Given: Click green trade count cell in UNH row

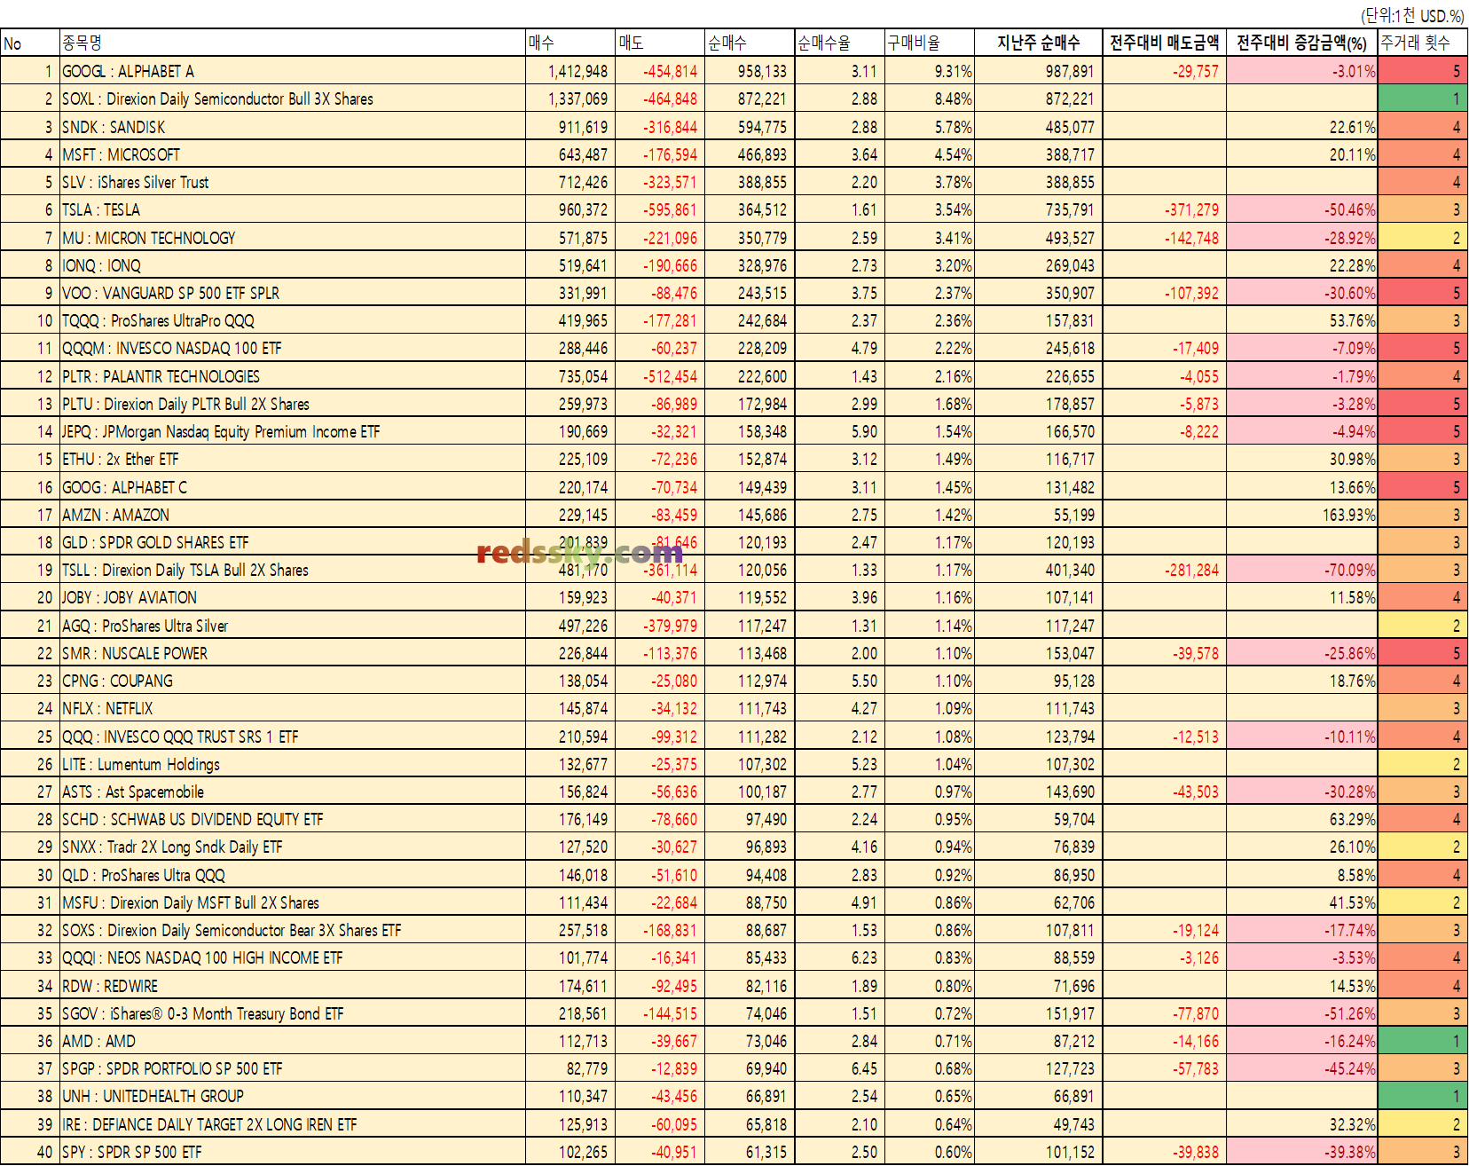Looking at the screenshot, I should click(1422, 1096).
